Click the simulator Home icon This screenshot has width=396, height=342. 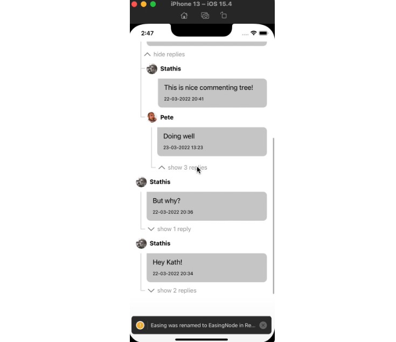(x=184, y=16)
